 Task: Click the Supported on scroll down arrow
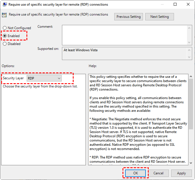[190, 57]
